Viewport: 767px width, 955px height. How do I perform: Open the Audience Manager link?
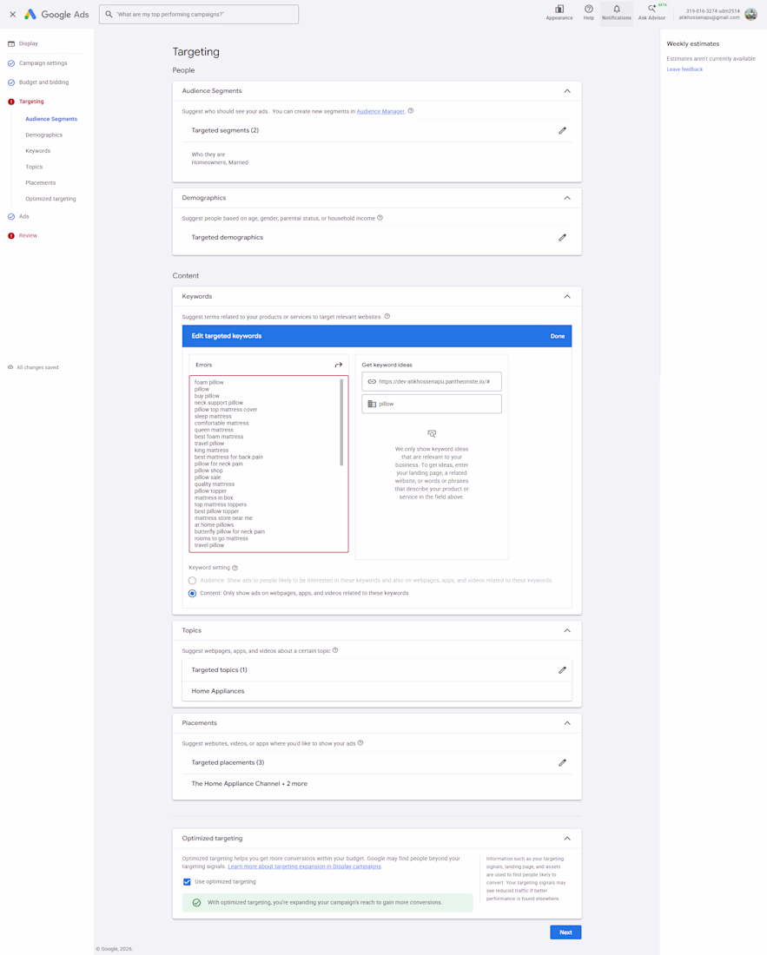[x=380, y=111]
